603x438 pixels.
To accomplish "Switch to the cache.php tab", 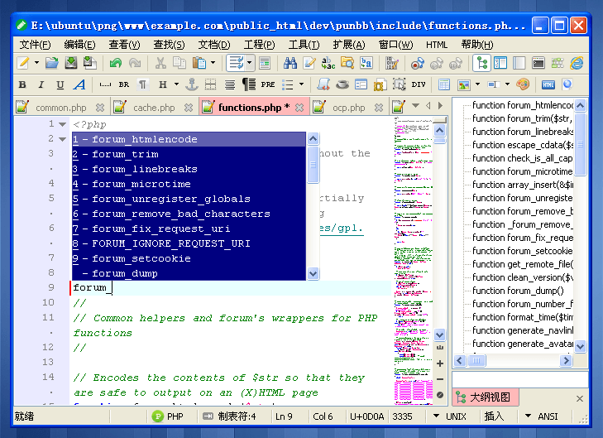I will [x=154, y=108].
